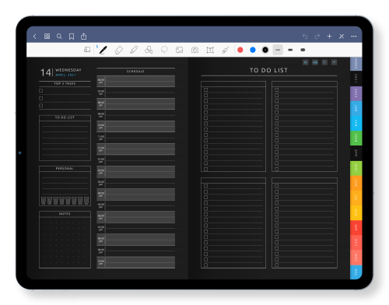
Task: Select the Pen tool
Action: tap(103, 50)
